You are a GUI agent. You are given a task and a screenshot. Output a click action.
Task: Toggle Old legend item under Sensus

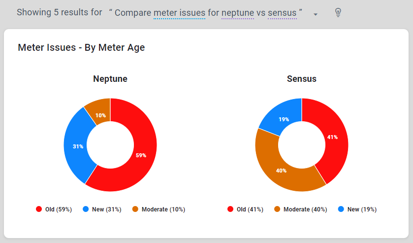coord(246,209)
